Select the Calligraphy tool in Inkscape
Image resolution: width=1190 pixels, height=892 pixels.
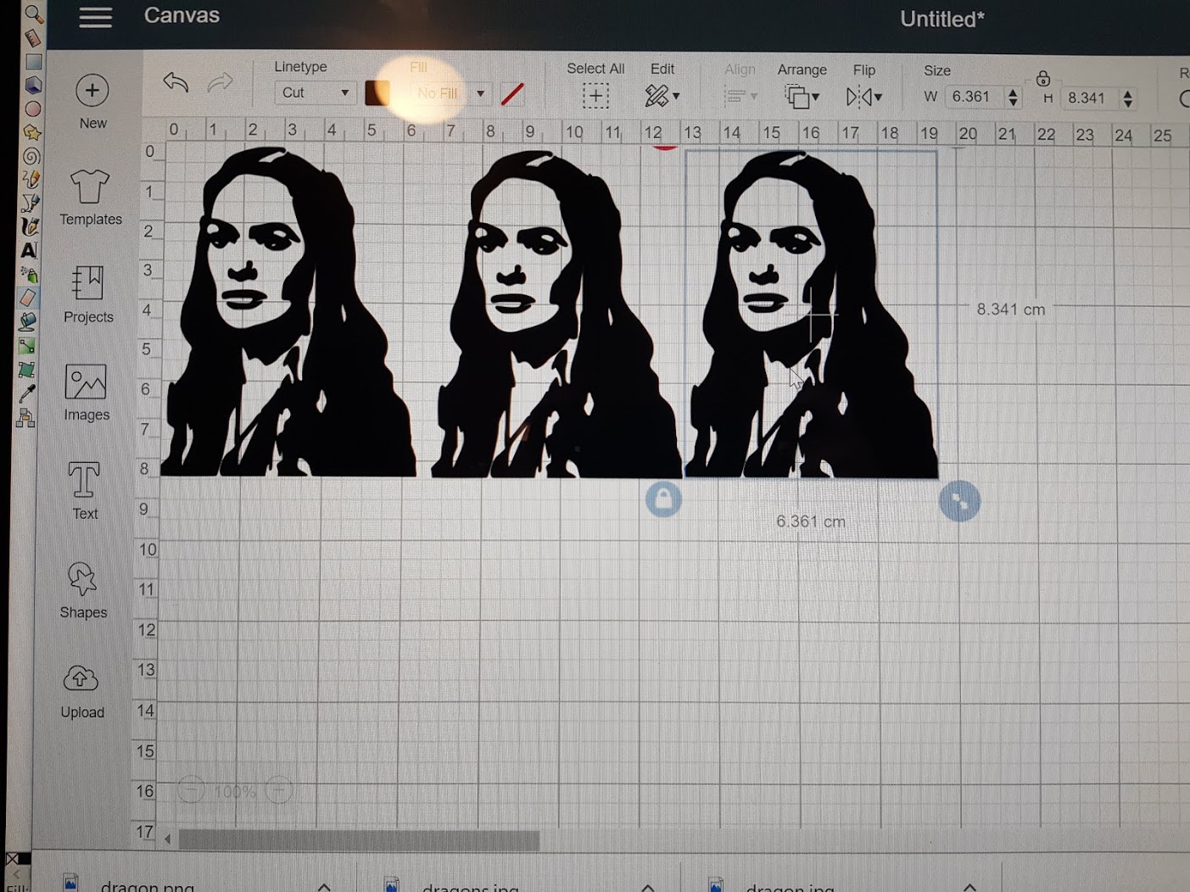pos(30,226)
